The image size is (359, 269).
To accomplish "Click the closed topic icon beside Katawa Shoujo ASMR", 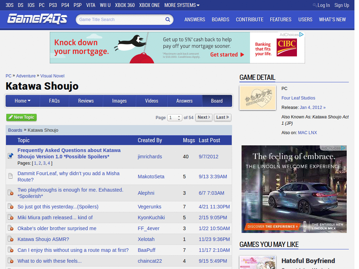I will pos(11,239).
